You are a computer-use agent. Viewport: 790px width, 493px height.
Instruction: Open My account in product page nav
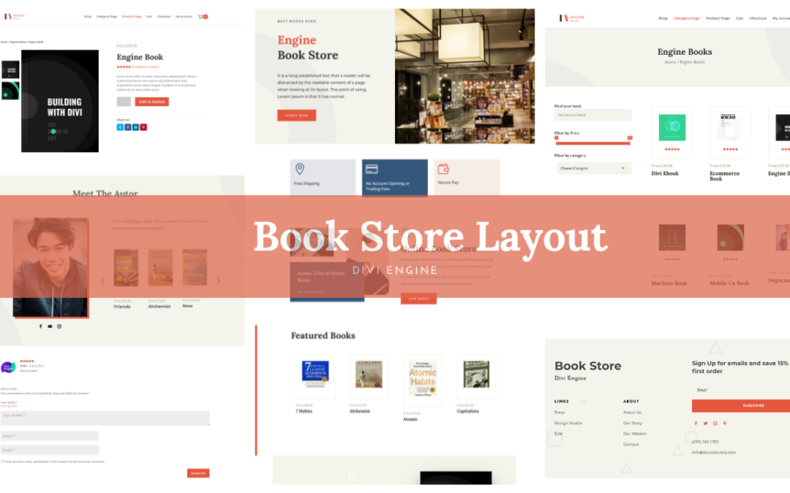point(184,17)
